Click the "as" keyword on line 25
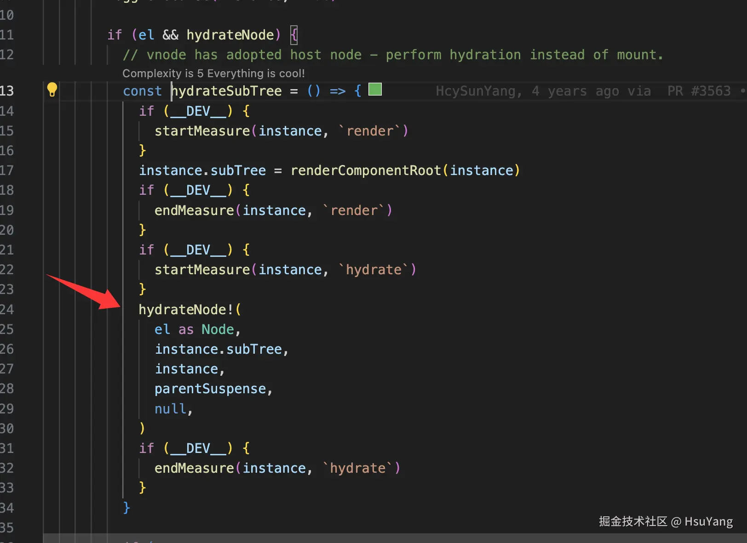Image resolution: width=747 pixels, height=543 pixels. (186, 329)
